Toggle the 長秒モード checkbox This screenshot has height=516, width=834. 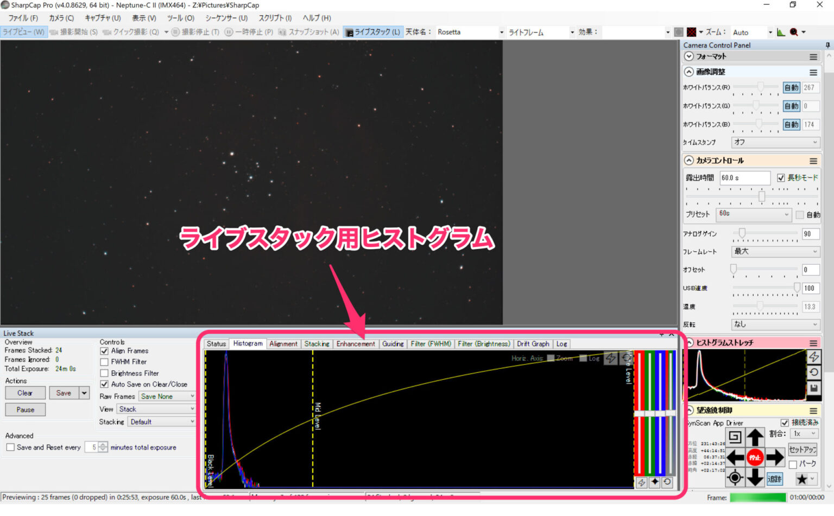click(x=781, y=178)
